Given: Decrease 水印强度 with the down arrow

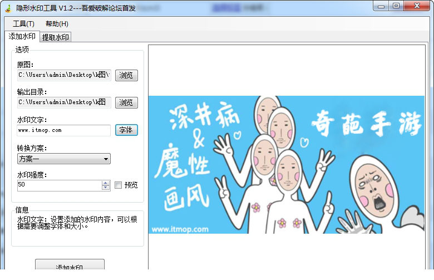Looking at the screenshot, I should (106, 188).
